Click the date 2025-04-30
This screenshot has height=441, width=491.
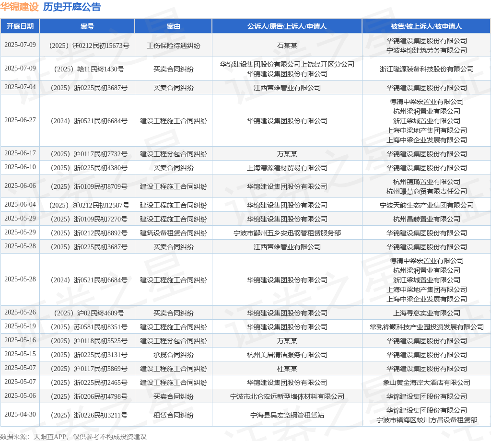(x=20, y=414)
